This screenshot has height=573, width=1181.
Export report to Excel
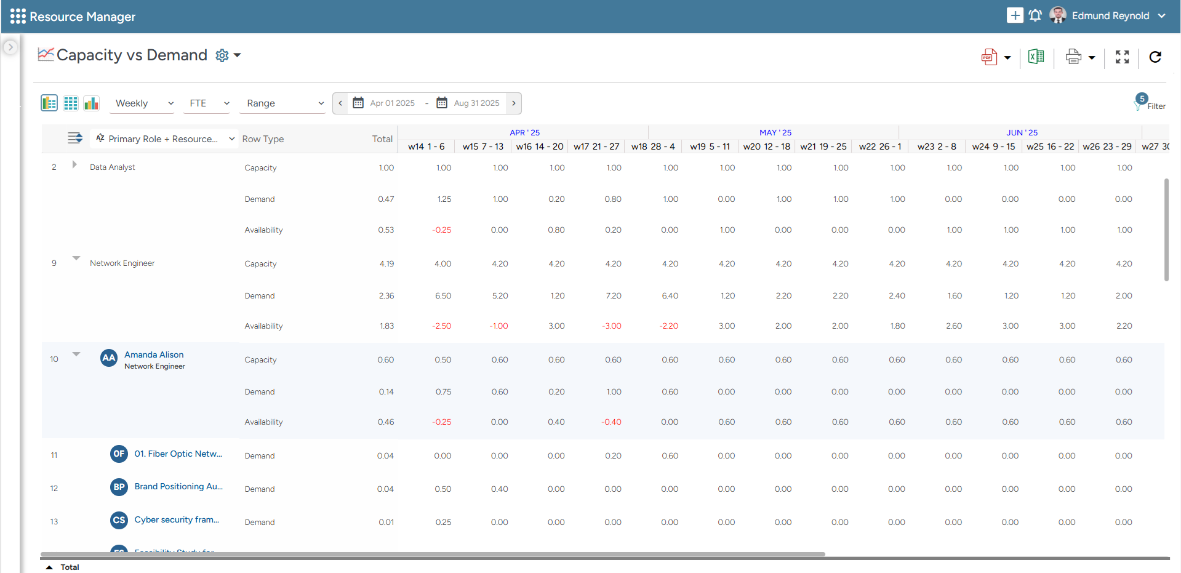coord(1036,57)
